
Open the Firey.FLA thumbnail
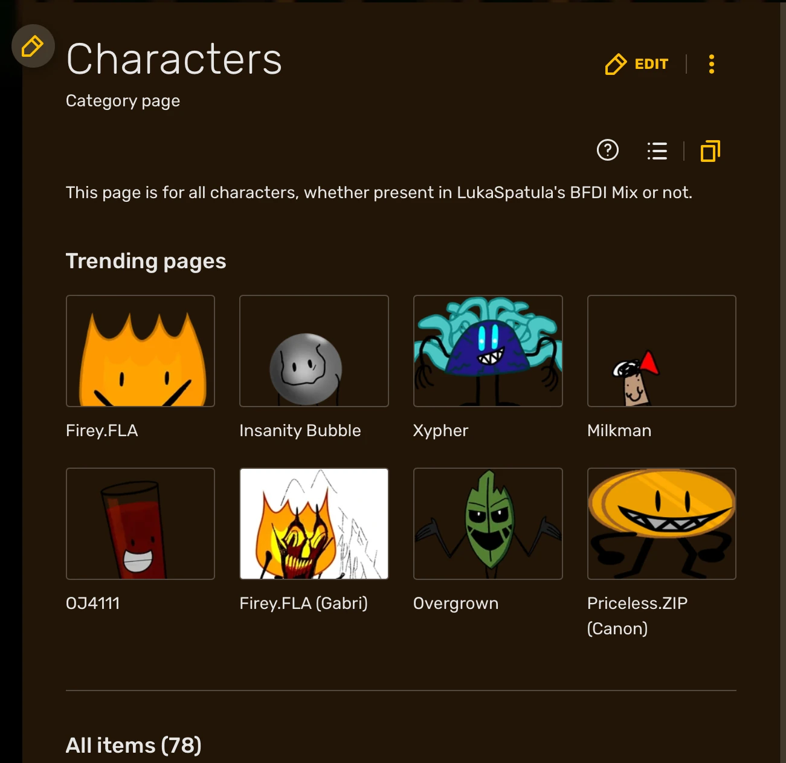[x=140, y=351]
